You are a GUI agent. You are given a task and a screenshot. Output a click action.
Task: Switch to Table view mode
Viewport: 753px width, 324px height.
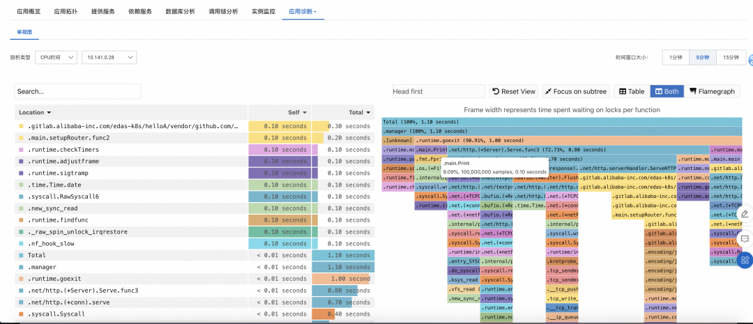[631, 91]
